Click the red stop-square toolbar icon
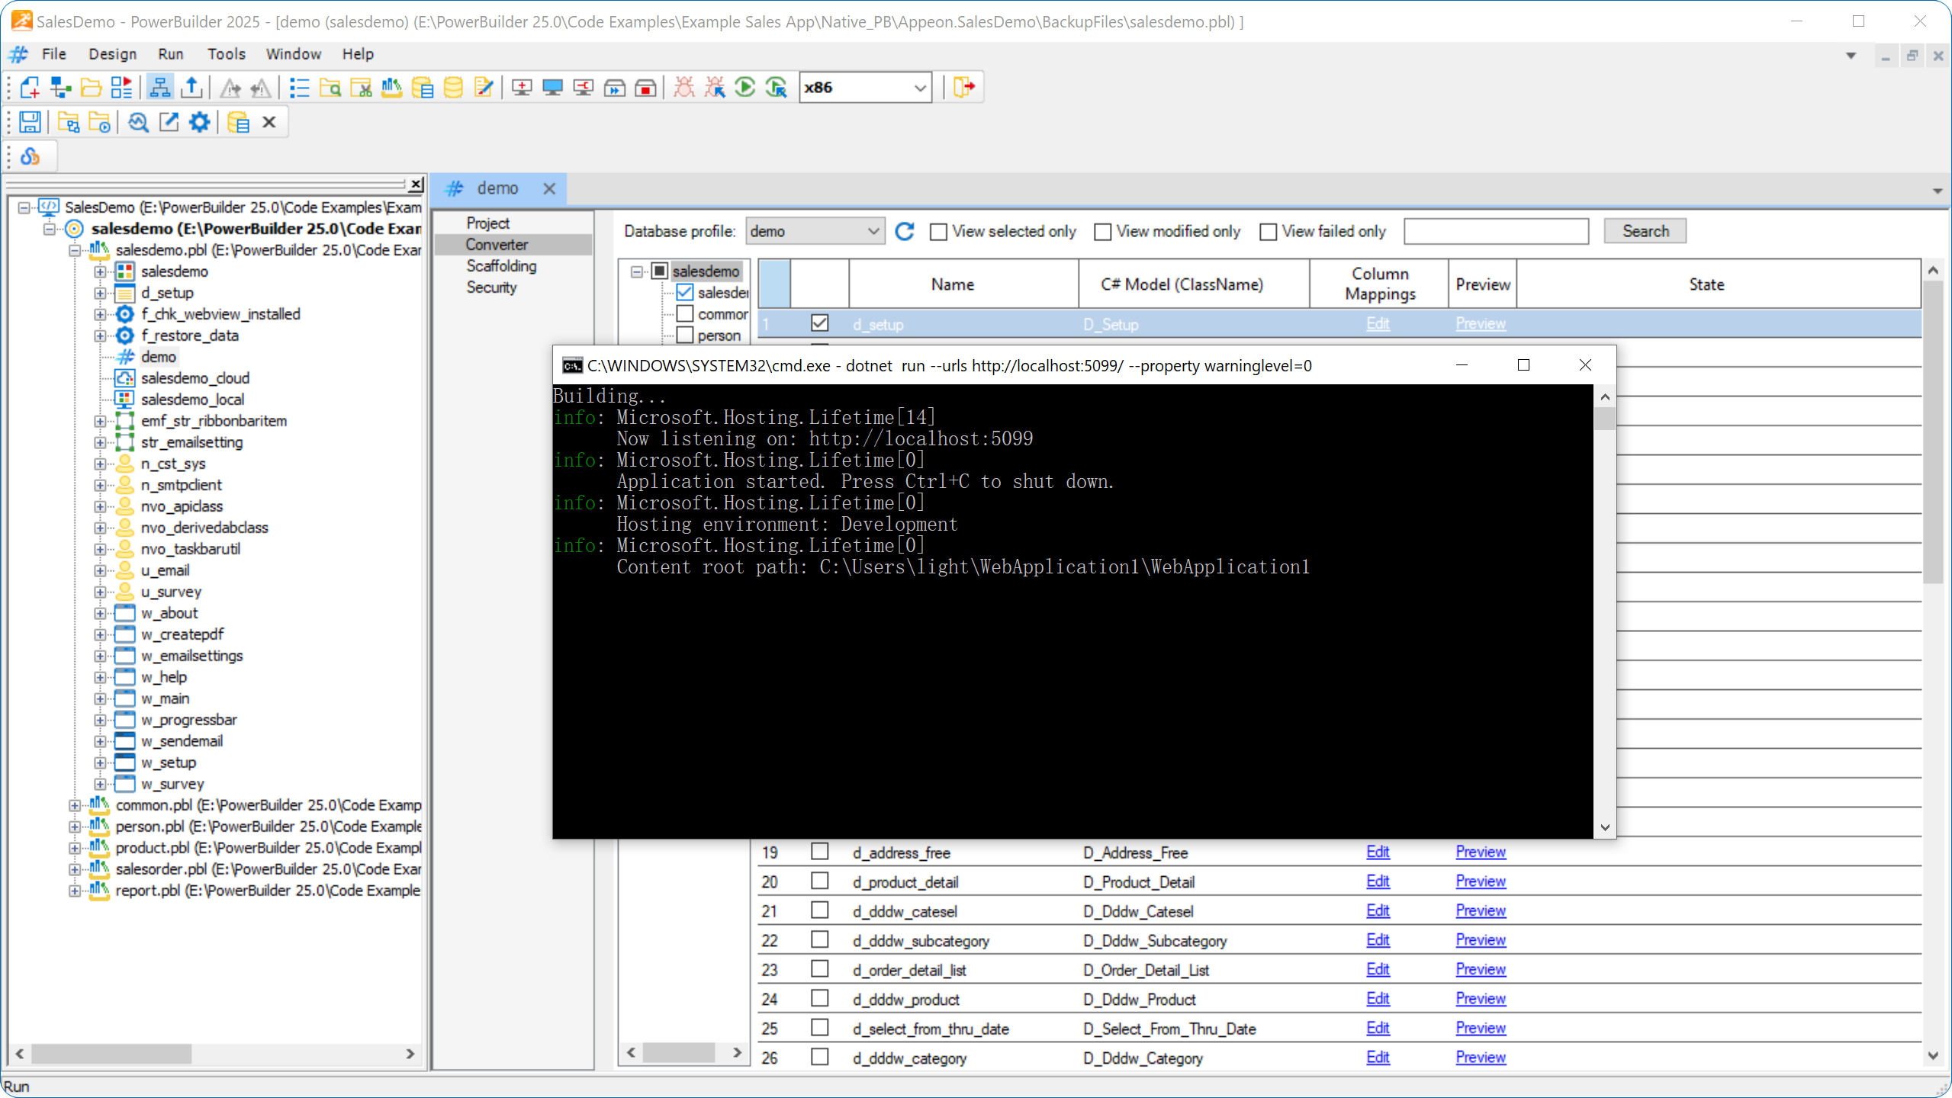 coord(645,88)
